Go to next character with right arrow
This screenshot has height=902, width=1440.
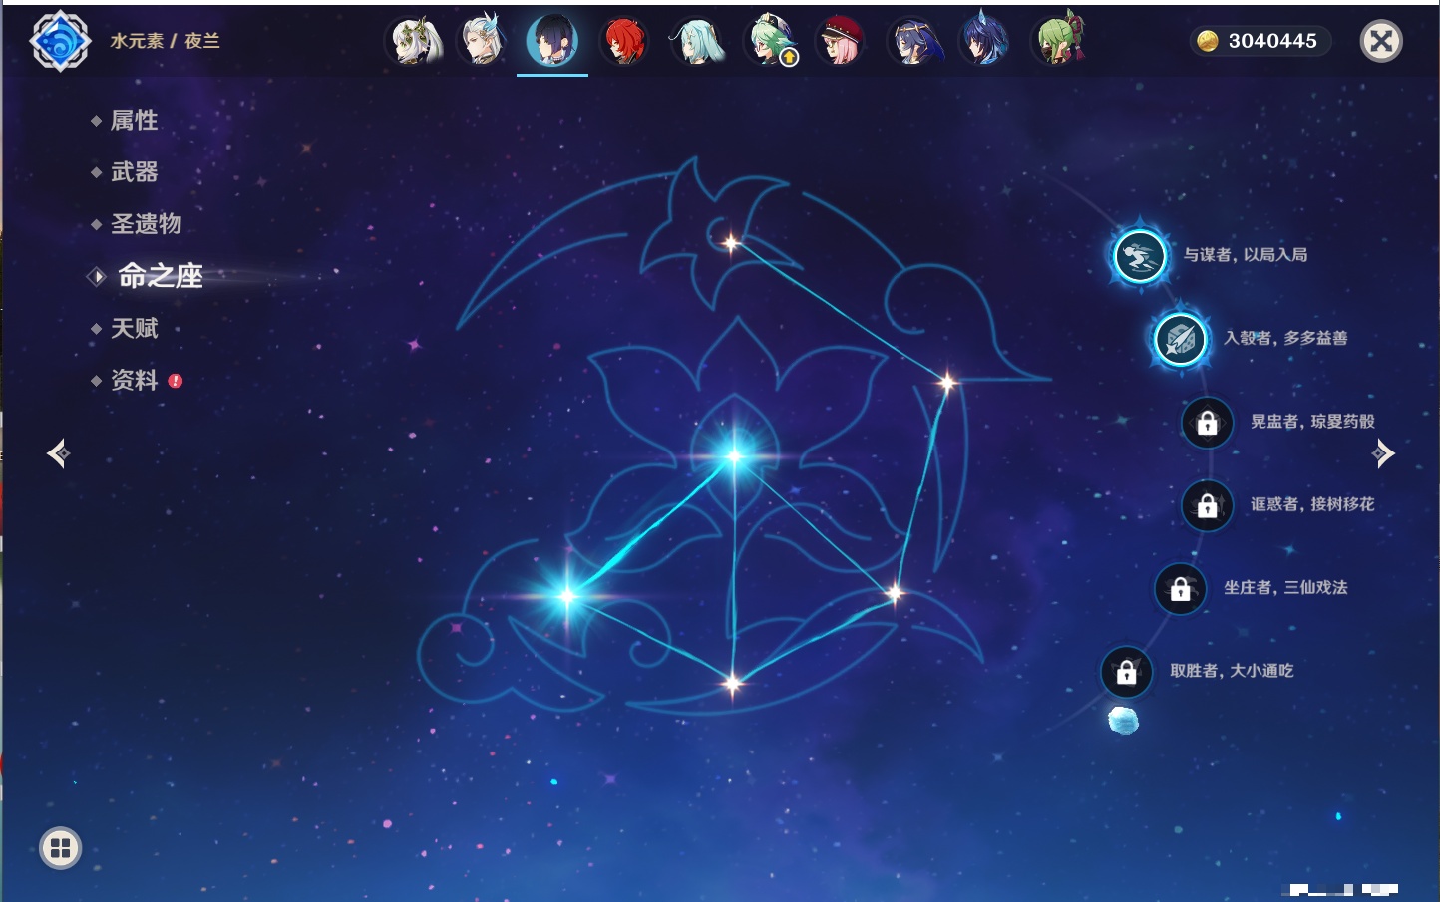tap(1383, 453)
